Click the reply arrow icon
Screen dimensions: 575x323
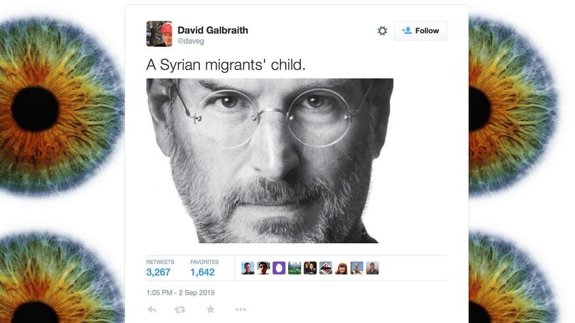(152, 310)
